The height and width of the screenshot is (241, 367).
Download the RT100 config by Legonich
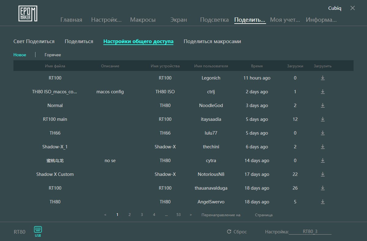(323, 78)
